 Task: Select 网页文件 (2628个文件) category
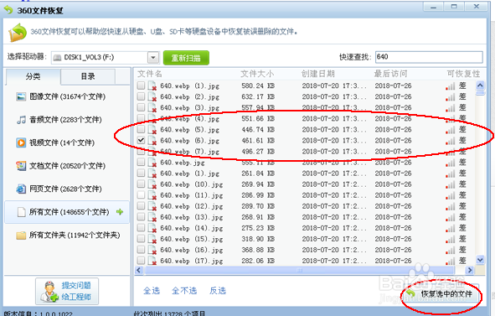pyautogui.click(x=67, y=189)
